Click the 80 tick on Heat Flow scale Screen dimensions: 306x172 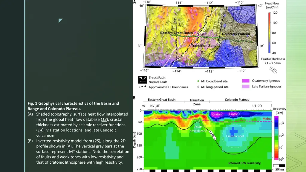[x=274, y=33]
